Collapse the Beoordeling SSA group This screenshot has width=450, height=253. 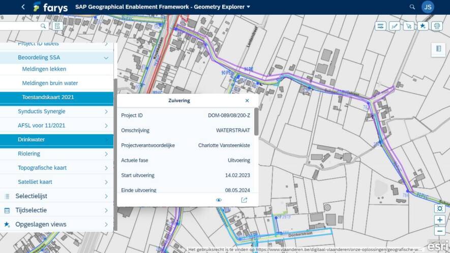pos(106,58)
